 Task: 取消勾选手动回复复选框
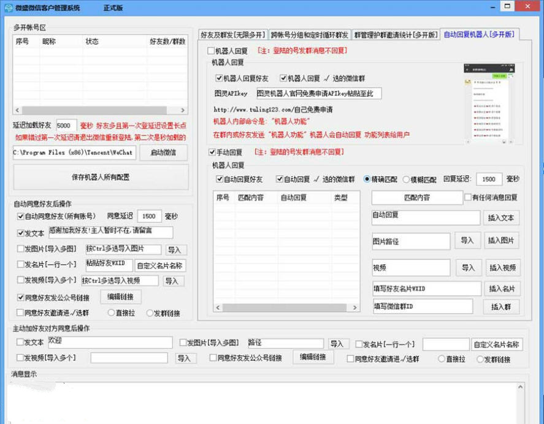212,153
